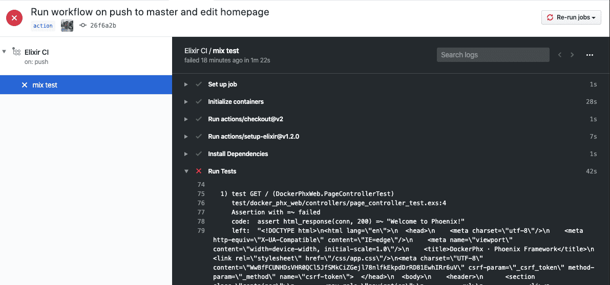The image size is (610, 285).
Task: Click the Set up job step title
Action: point(222,84)
